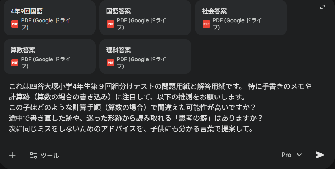Open the 理科答案 attachment card

[x=145, y=56]
